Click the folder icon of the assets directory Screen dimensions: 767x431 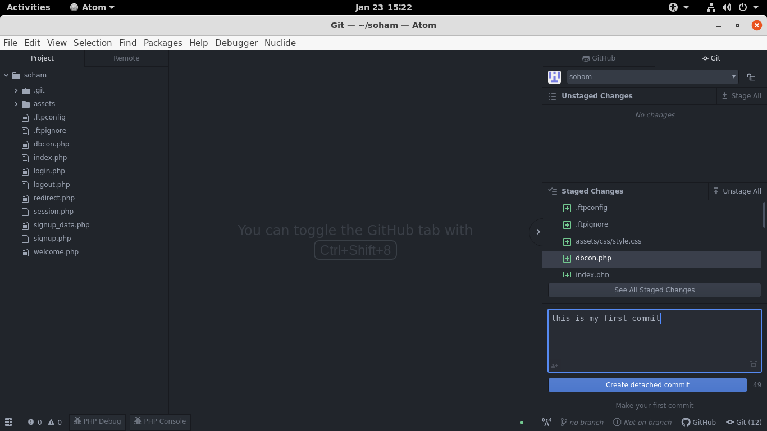point(26,104)
